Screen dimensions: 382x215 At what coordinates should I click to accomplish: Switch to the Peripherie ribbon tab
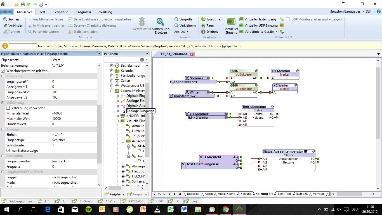(61, 12)
